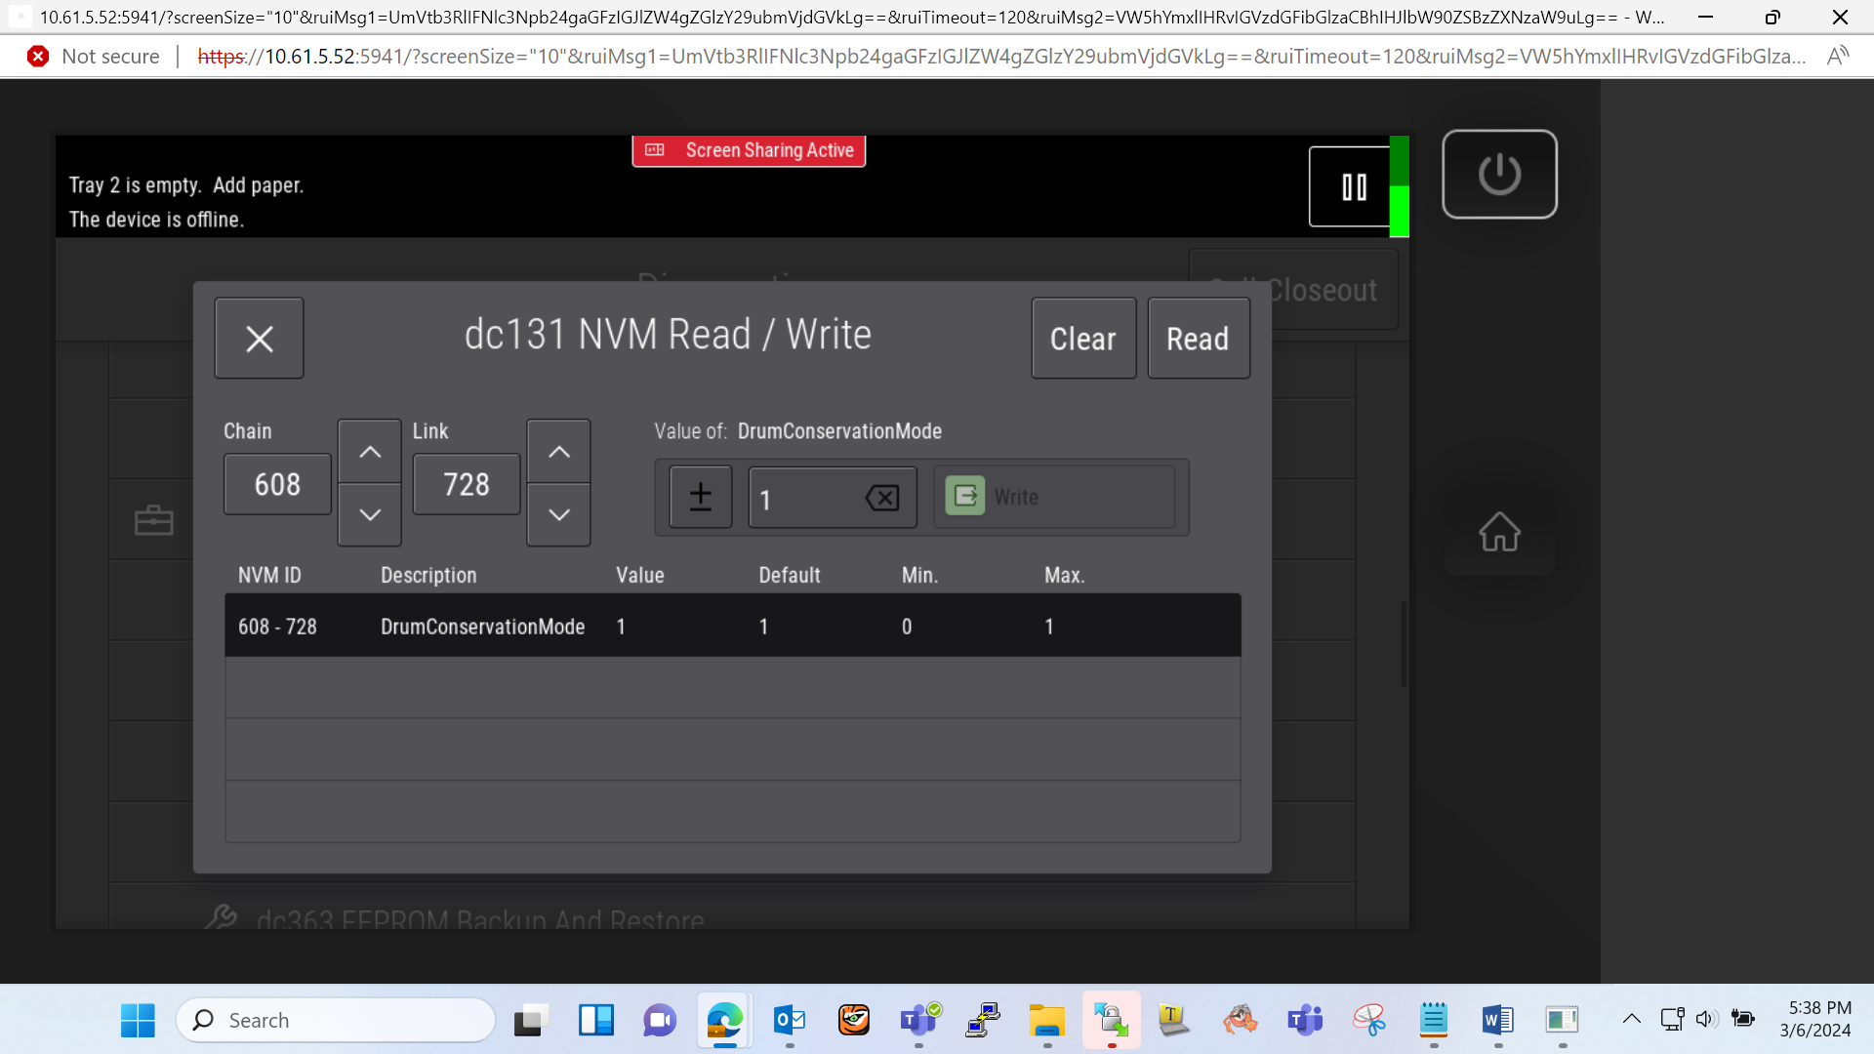Click the toolbox icon in left sidebar

(154, 520)
